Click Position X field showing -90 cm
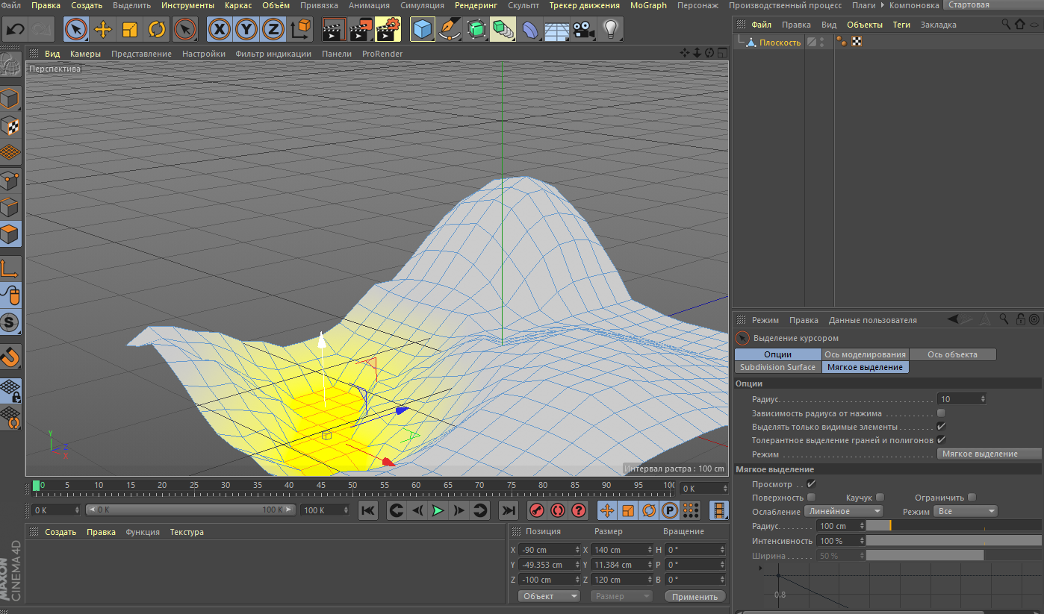This screenshot has width=1044, height=614. click(549, 550)
